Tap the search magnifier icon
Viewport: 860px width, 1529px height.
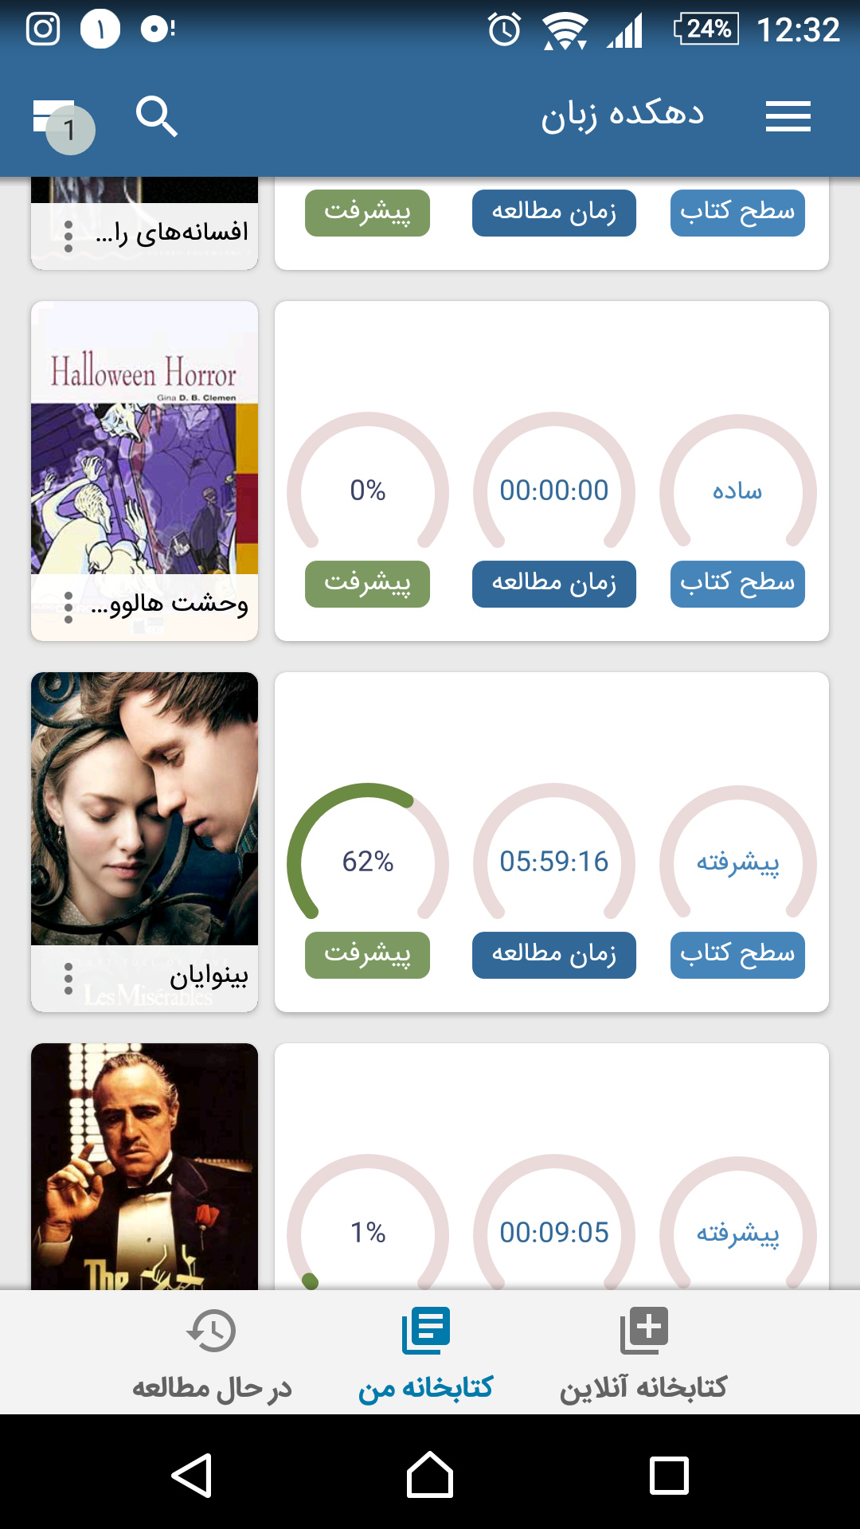point(156,116)
